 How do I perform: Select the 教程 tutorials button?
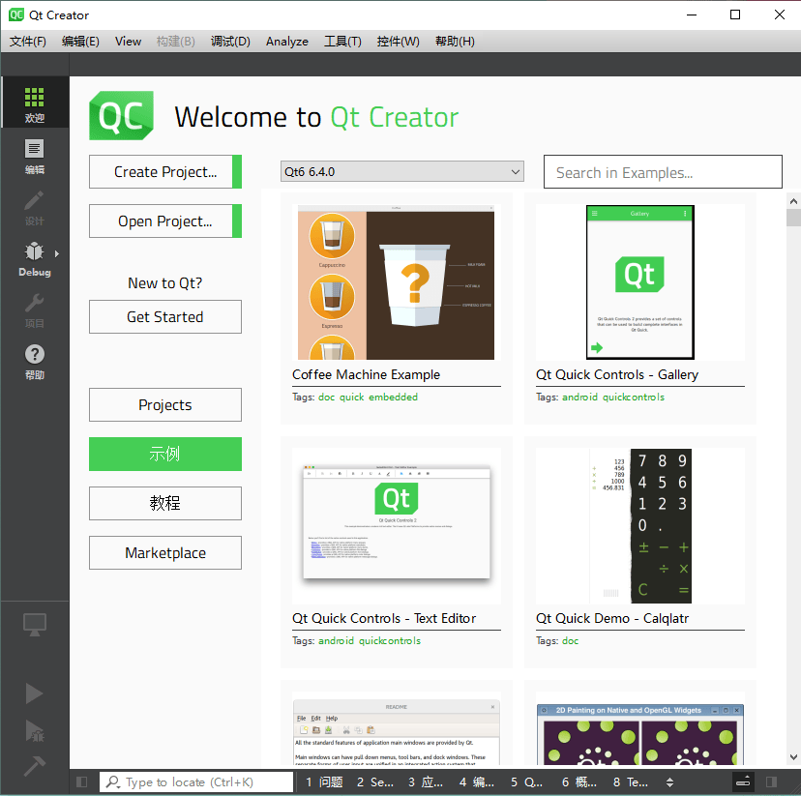(x=165, y=504)
